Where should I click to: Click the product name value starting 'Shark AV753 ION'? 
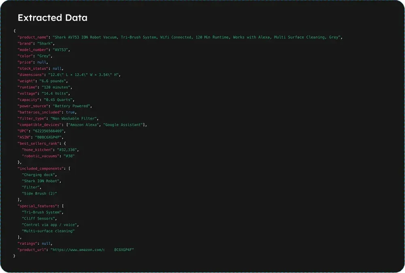pyautogui.click(x=196, y=37)
